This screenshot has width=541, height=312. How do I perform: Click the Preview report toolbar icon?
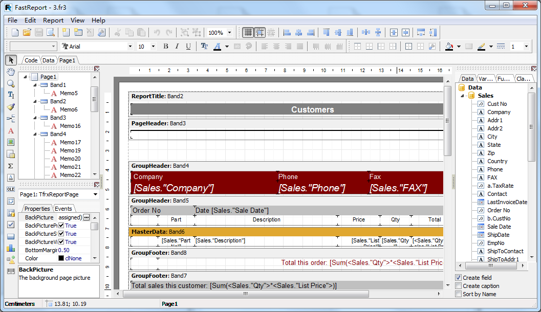(x=51, y=33)
